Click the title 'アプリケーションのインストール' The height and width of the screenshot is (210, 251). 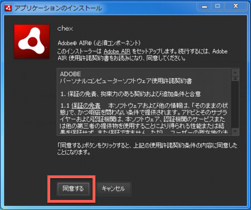click(58, 8)
